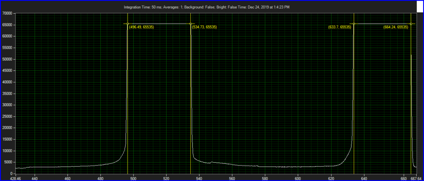This screenshot has width=424, height=181.
Task: Click the 45000 y-axis label
Action: (x=7, y=71)
